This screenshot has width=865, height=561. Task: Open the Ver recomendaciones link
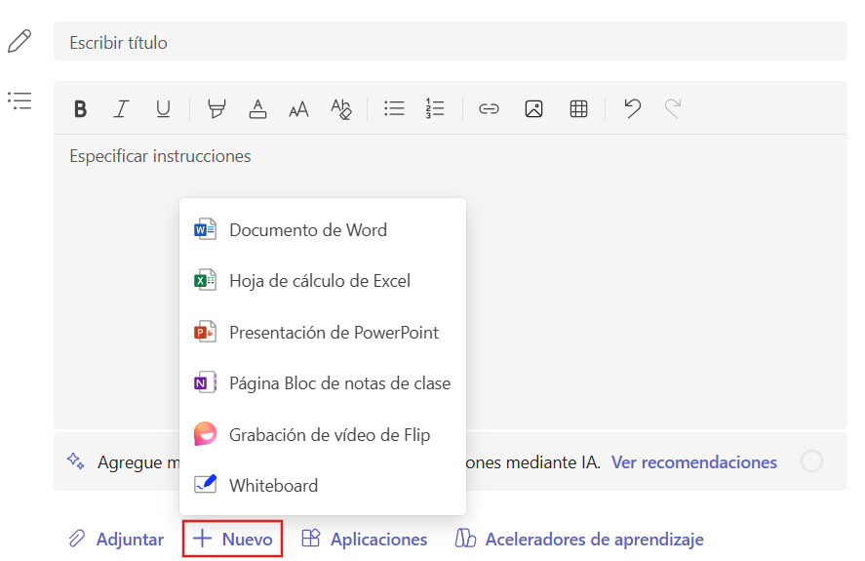tap(694, 462)
